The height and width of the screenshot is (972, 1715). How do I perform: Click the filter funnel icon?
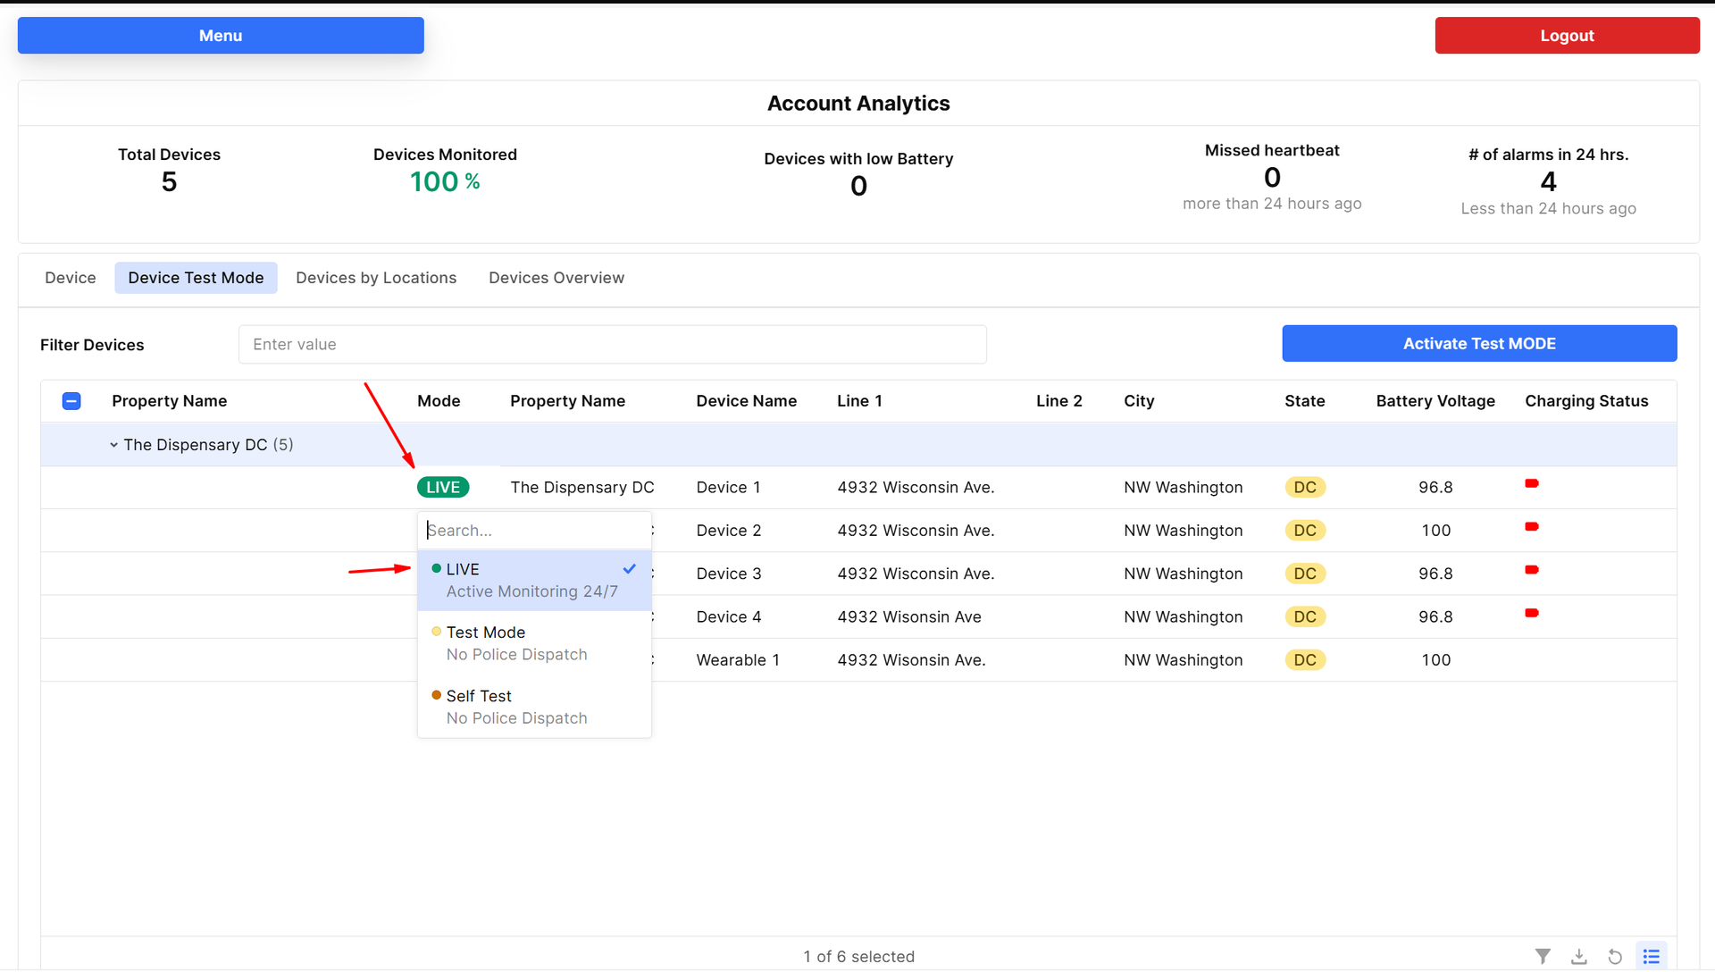point(1543,956)
